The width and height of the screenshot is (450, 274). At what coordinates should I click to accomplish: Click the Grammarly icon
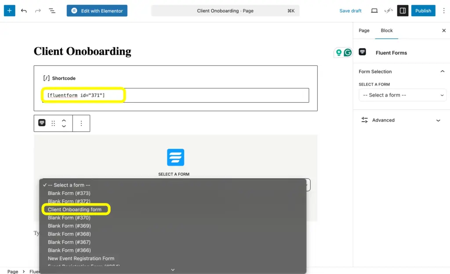tap(348, 52)
